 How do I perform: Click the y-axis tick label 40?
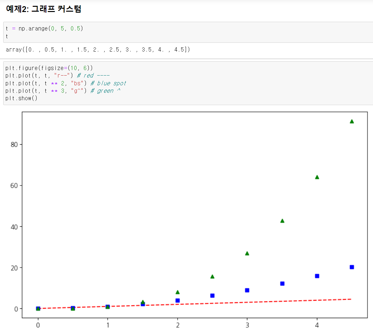click(x=14, y=227)
